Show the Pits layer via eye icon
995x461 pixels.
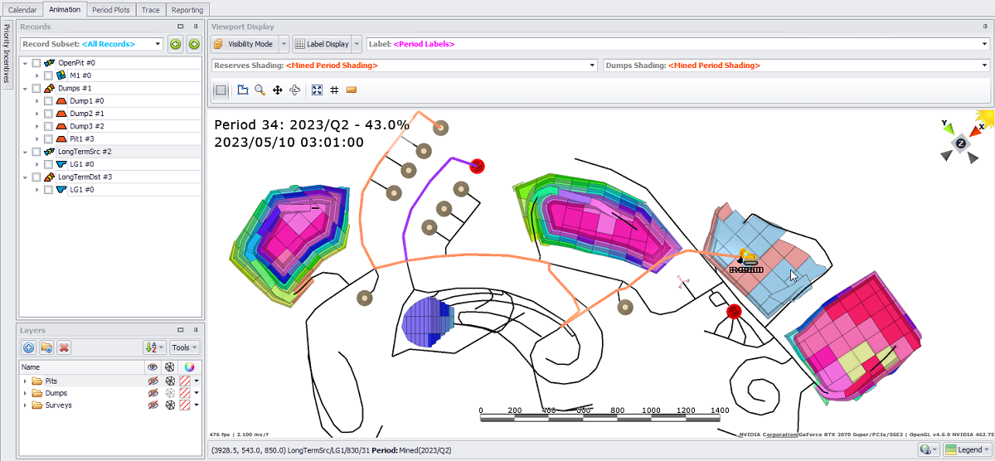(153, 381)
